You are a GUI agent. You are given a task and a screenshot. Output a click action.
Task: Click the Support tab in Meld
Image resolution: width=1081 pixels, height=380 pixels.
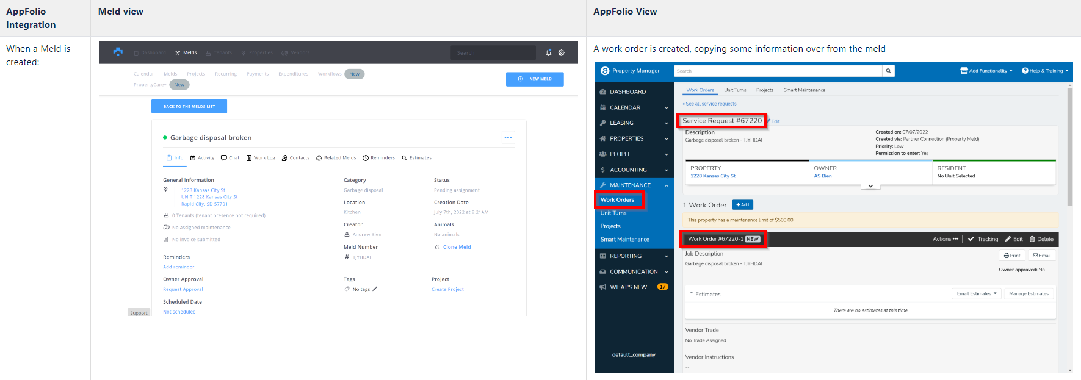point(139,312)
